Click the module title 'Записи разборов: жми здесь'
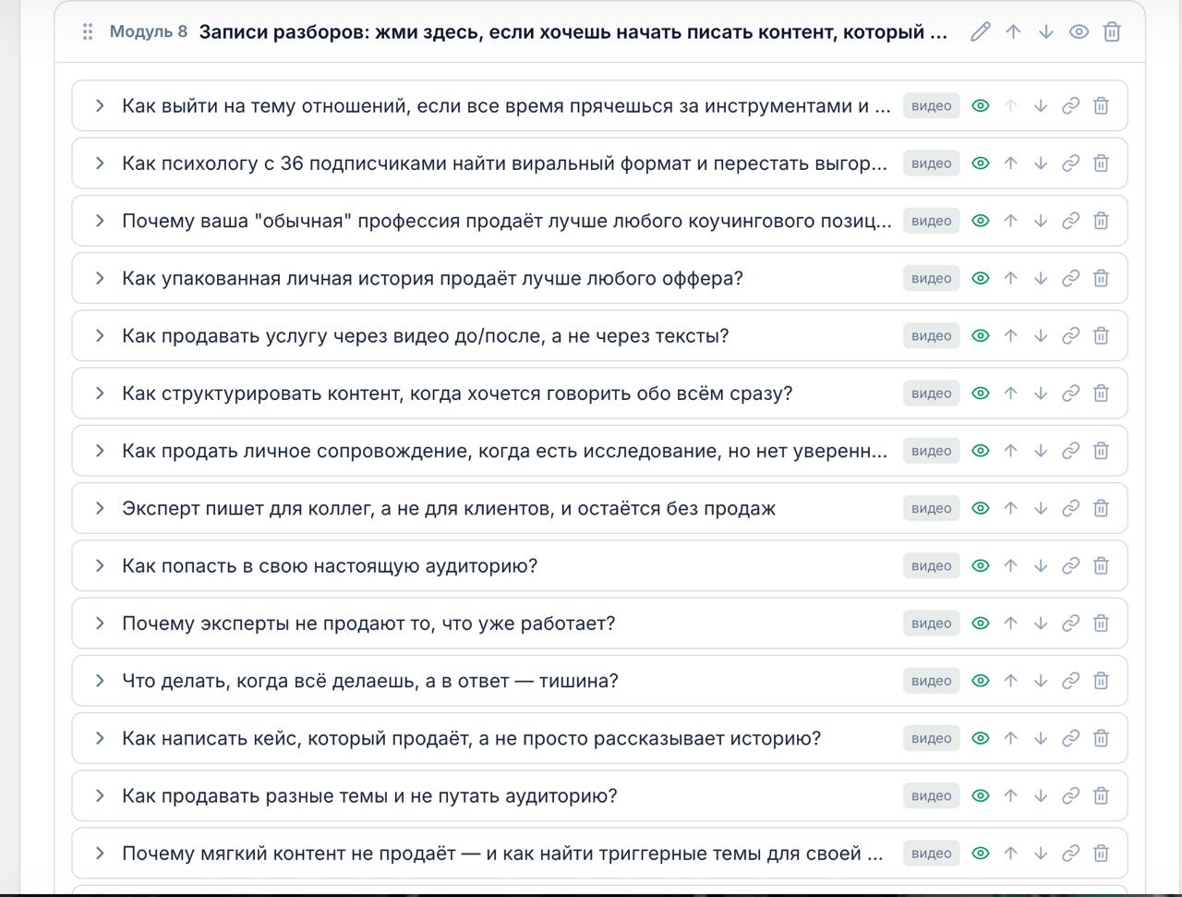Image resolution: width=1182 pixels, height=897 pixels. pos(573,32)
